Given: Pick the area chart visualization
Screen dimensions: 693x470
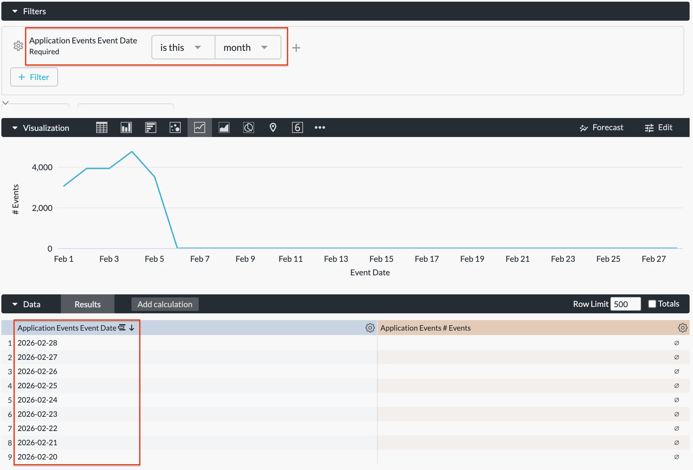Looking at the screenshot, I should [224, 128].
